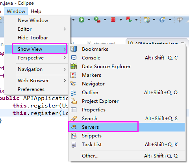Click the Bookmarks view icon
189x163 pixels.
(74, 49)
